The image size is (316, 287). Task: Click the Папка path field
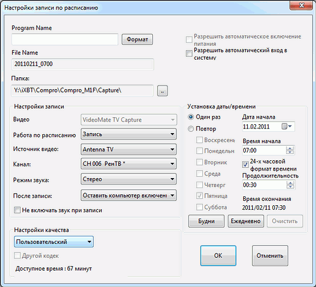(82, 91)
